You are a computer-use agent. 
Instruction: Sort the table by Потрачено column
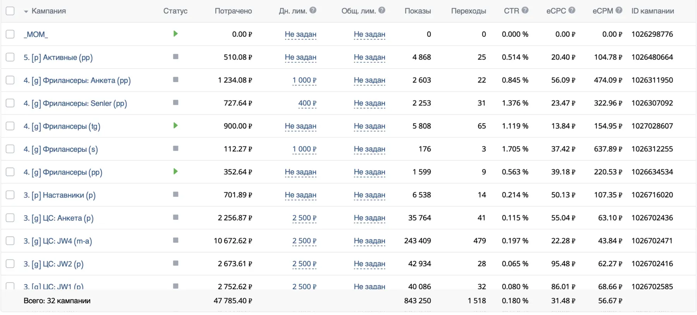tap(233, 11)
